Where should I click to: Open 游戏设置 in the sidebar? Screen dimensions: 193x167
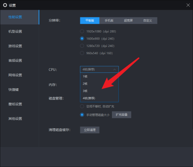click(x=15, y=46)
